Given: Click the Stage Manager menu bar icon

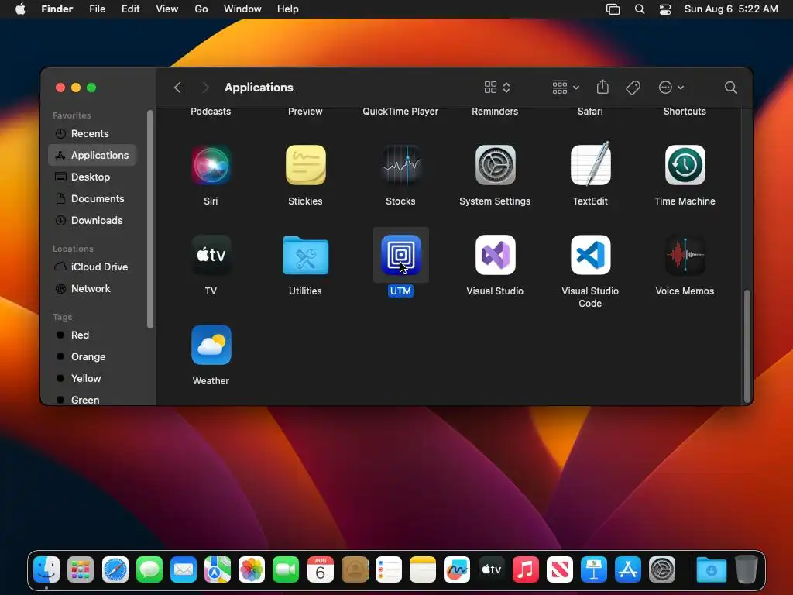Looking at the screenshot, I should pyautogui.click(x=613, y=9).
